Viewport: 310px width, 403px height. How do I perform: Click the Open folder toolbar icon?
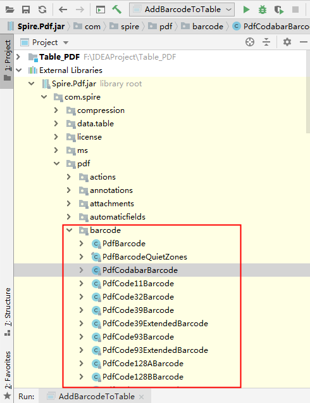click(x=9, y=10)
